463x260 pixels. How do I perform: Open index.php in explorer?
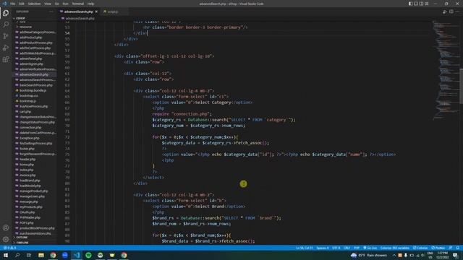pyautogui.click(x=26, y=170)
